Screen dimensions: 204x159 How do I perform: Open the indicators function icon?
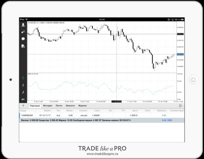(x=23, y=92)
